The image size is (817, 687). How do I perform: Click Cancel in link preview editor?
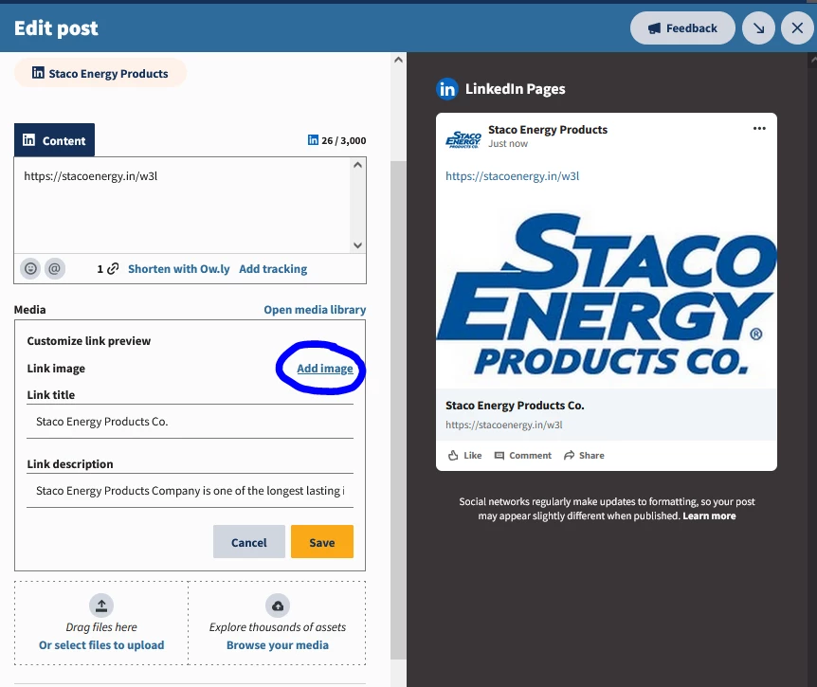(249, 542)
